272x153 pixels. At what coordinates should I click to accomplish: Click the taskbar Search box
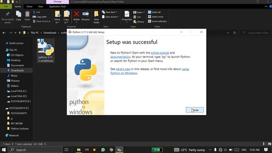click(x=36, y=150)
